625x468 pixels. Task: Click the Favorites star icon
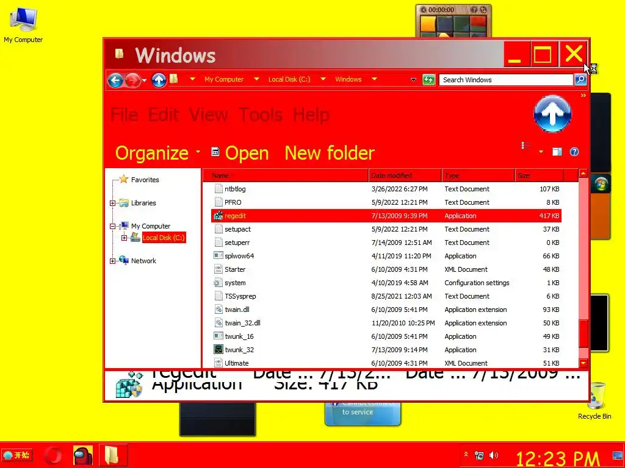pyautogui.click(x=124, y=179)
